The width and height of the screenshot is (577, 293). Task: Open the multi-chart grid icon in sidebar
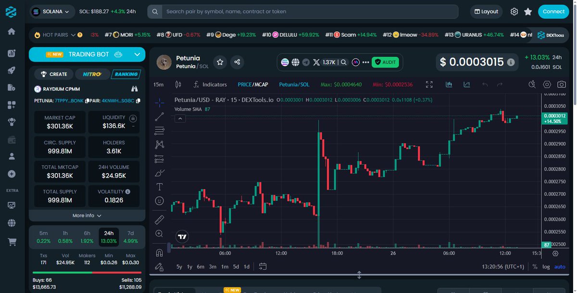(x=12, y=105)
